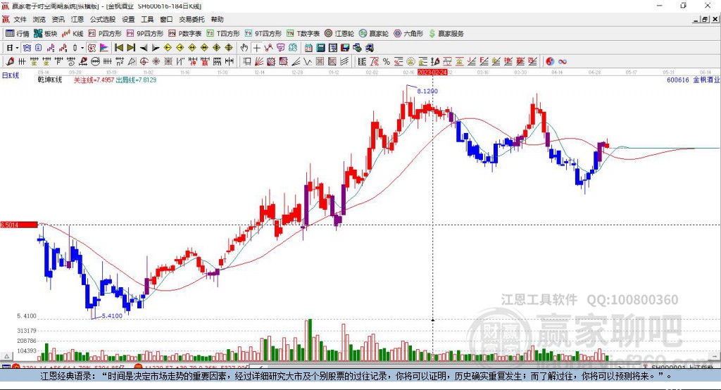Select the target circle crosshair icon

pos(144,61)
